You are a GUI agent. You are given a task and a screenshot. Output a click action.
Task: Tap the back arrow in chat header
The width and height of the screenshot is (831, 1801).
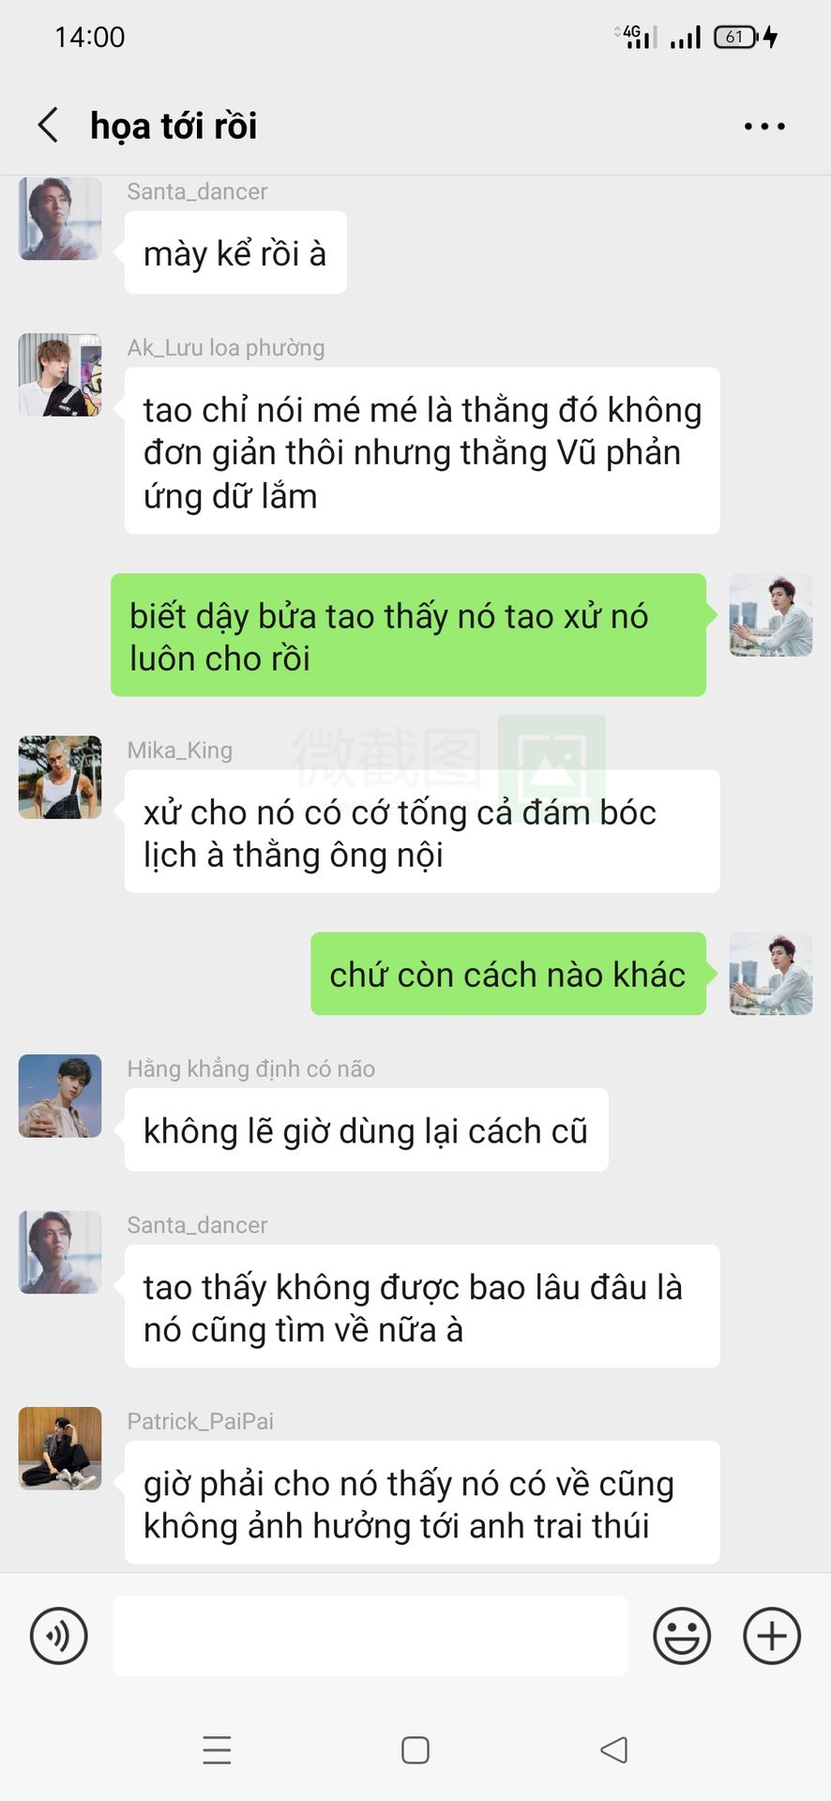click(x=48, y=125)
